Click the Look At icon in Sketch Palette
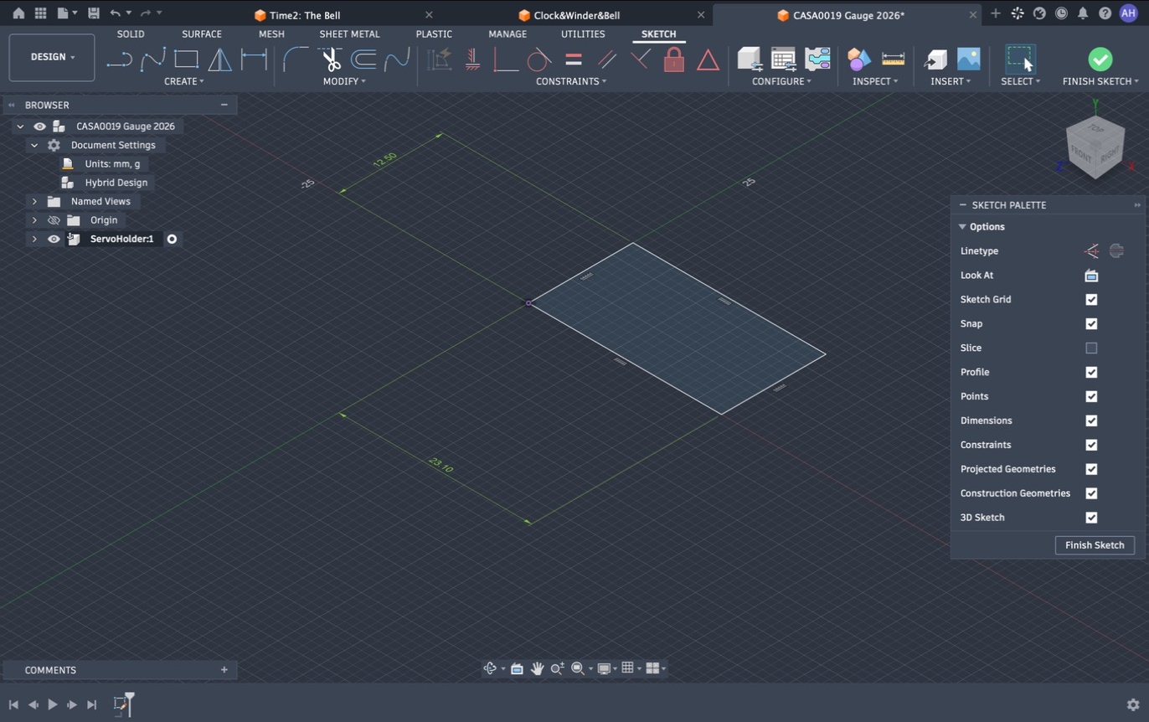Image resolution: width=1149 pixels, height=722 pixels. click(1091, 276)
